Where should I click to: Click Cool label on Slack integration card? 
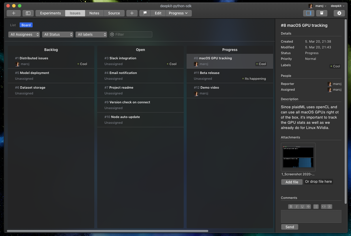point(172,64)
